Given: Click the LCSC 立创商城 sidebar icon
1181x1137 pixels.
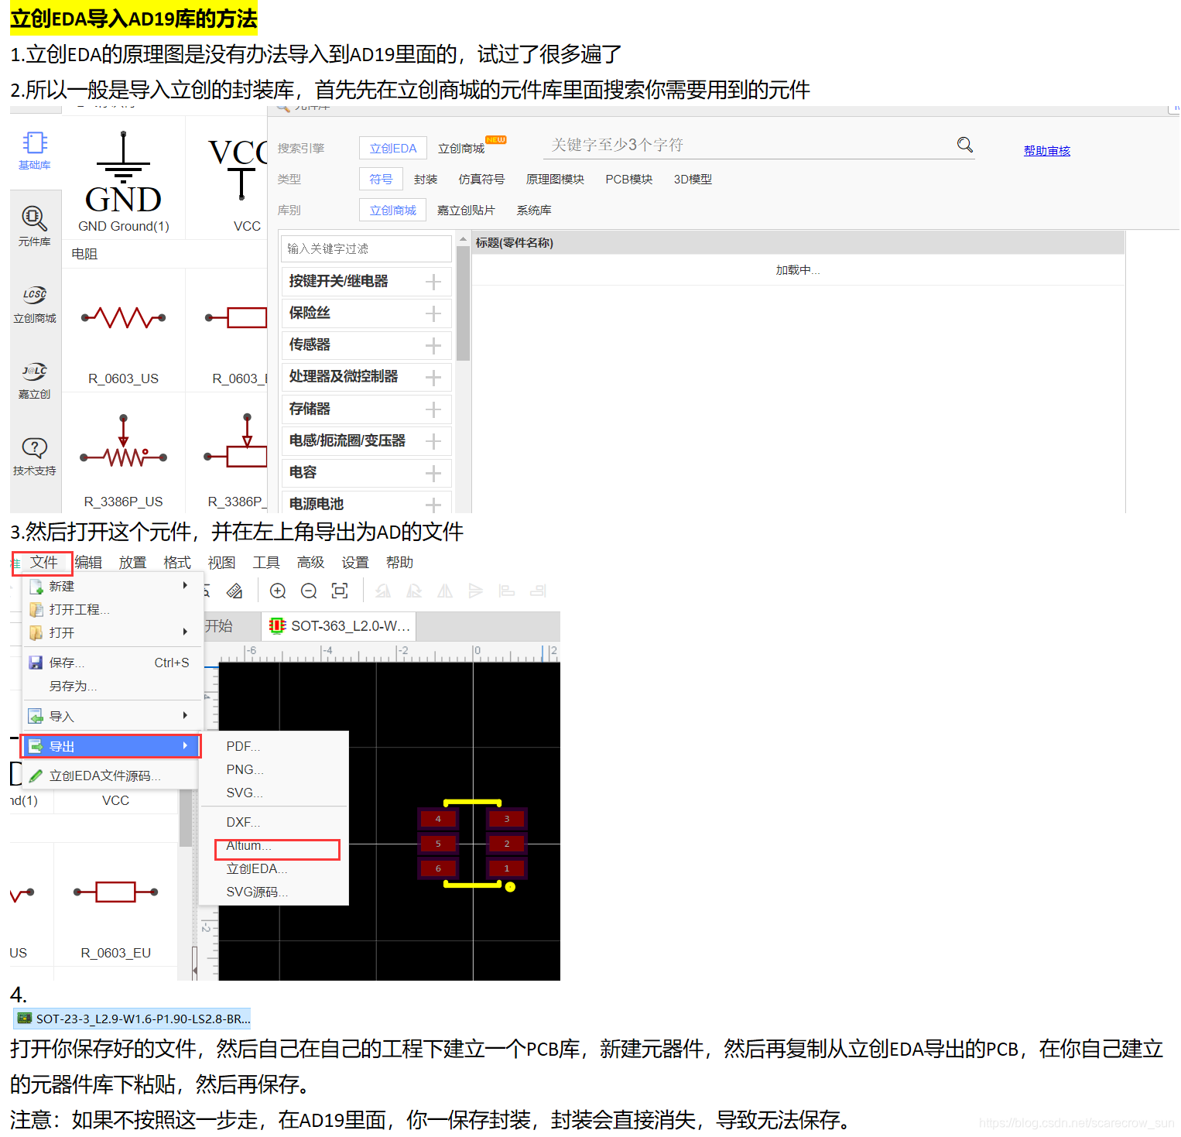Looking at the screenshot, I should (35, 303).
